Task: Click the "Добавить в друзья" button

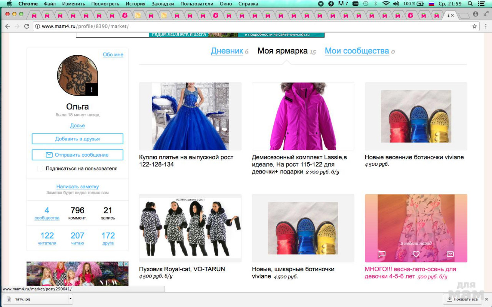Action: [x=77, y=139]
